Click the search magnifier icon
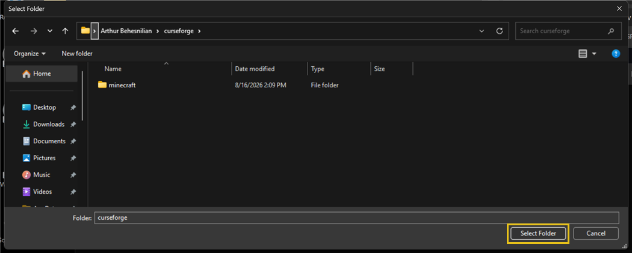The width and height of the screenshot is (632, 253). click(x=611, y=31)
